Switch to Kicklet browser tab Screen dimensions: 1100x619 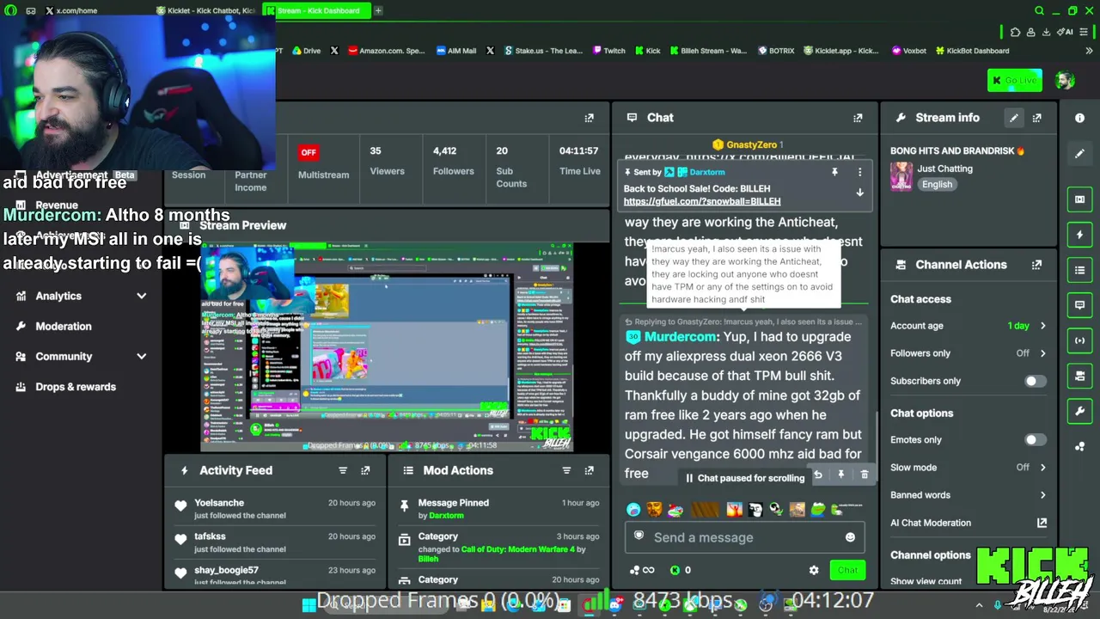[205, 11]
